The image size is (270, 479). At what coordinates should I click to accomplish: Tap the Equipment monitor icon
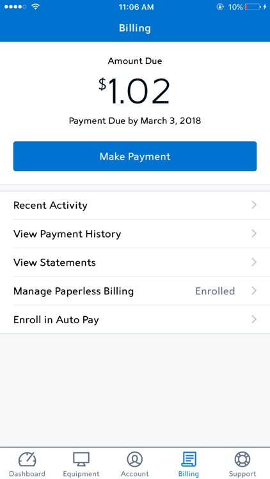(81, 459)
